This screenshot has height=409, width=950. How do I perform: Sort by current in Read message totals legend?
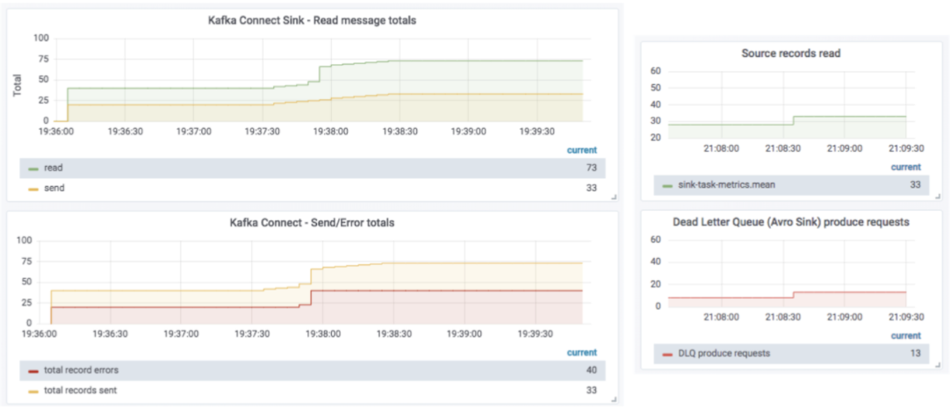pyautogui.click(x=581, y=150)
